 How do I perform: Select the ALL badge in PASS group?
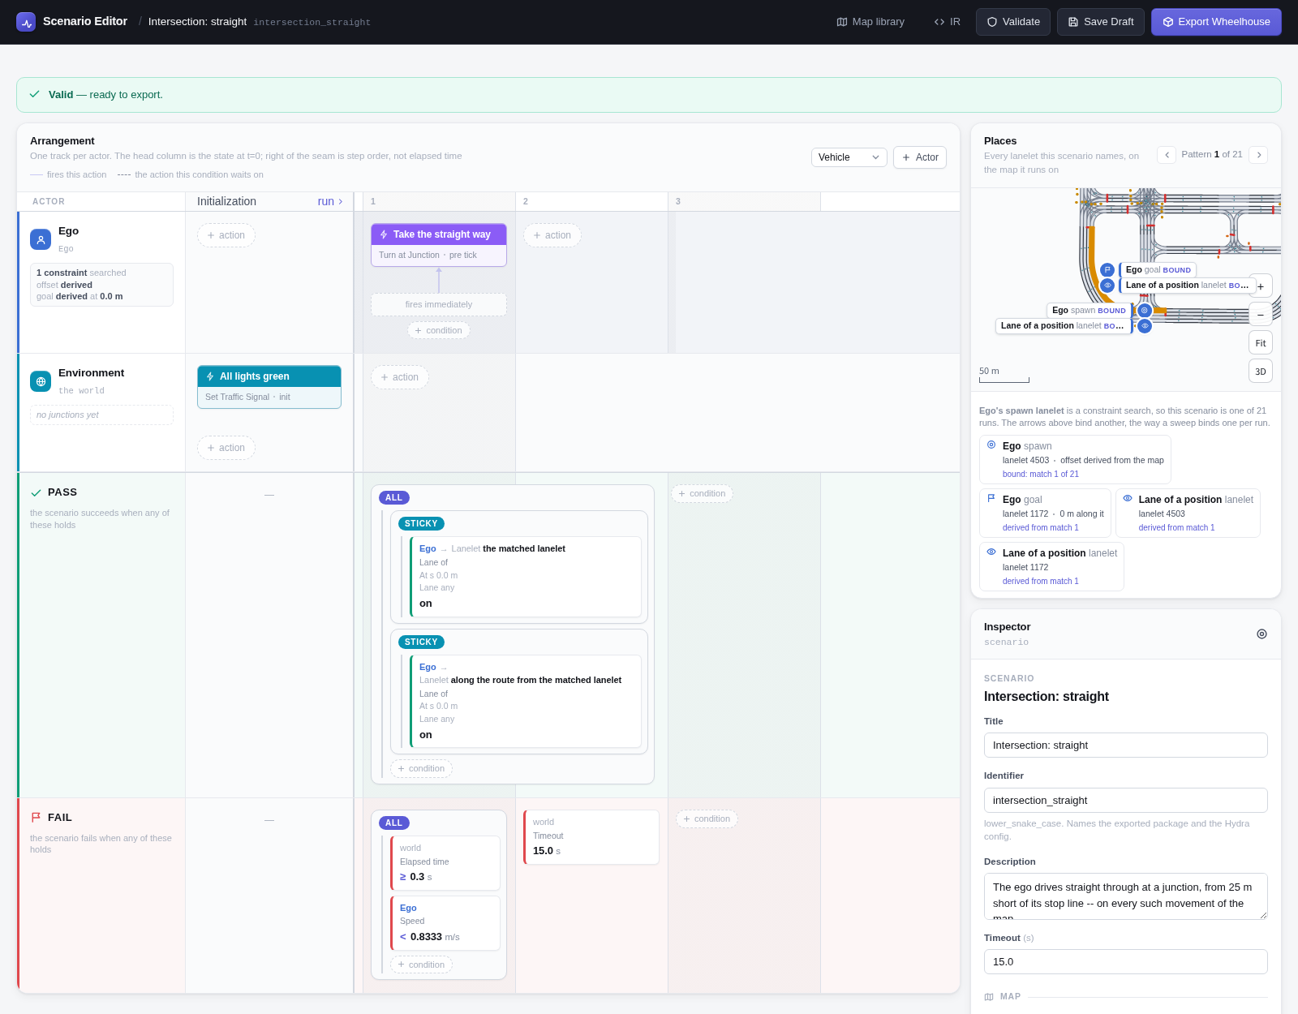[x=394, y=498]
